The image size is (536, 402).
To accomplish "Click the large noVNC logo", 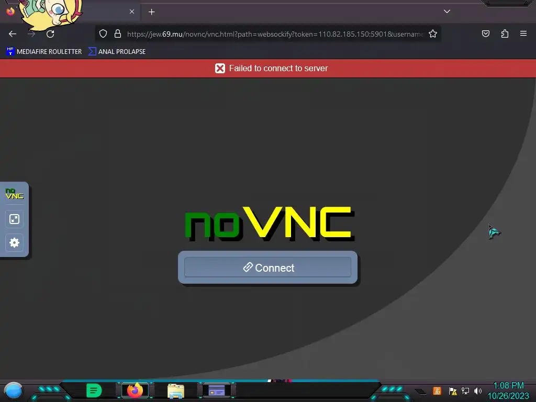I will (270, 223).
